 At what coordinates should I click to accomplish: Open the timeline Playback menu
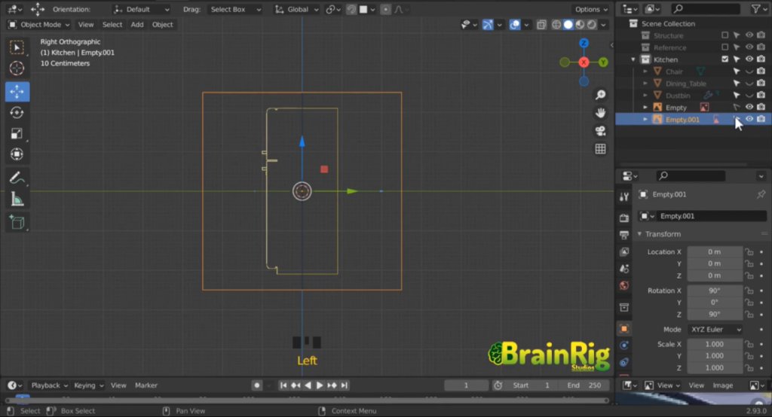49,385
